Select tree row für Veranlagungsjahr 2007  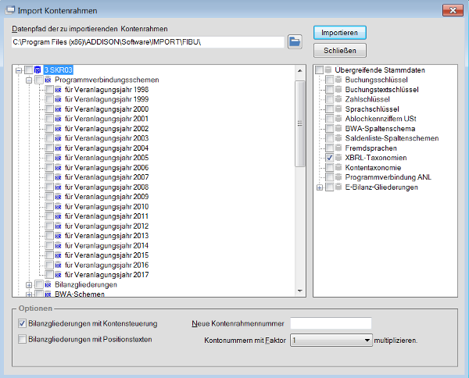point(106,177)
